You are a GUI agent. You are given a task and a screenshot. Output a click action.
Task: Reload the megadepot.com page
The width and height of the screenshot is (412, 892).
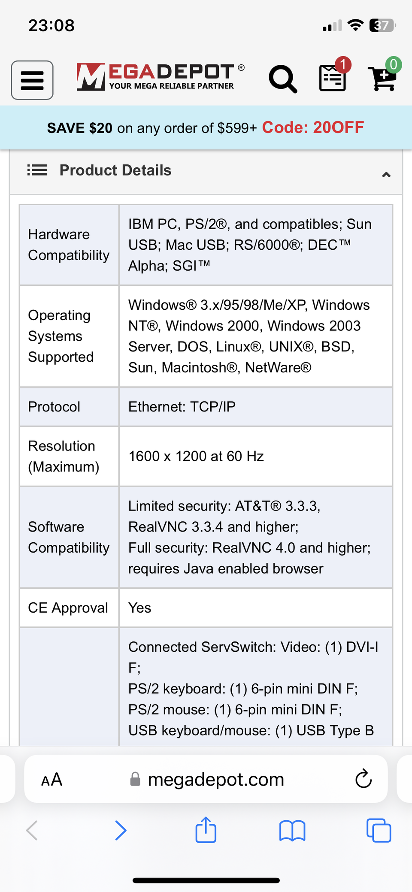click(363, 779)
